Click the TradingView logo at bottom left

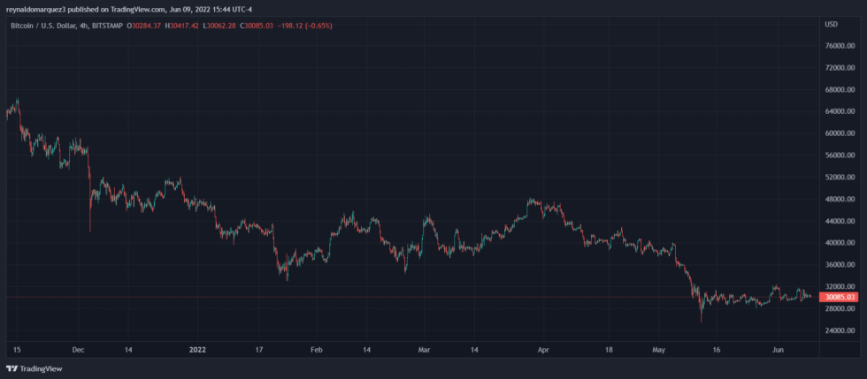[34, 368]
